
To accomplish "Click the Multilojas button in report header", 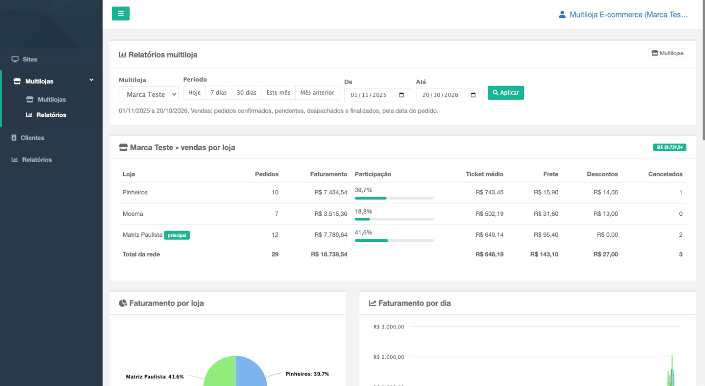I will tap(667, 53).
